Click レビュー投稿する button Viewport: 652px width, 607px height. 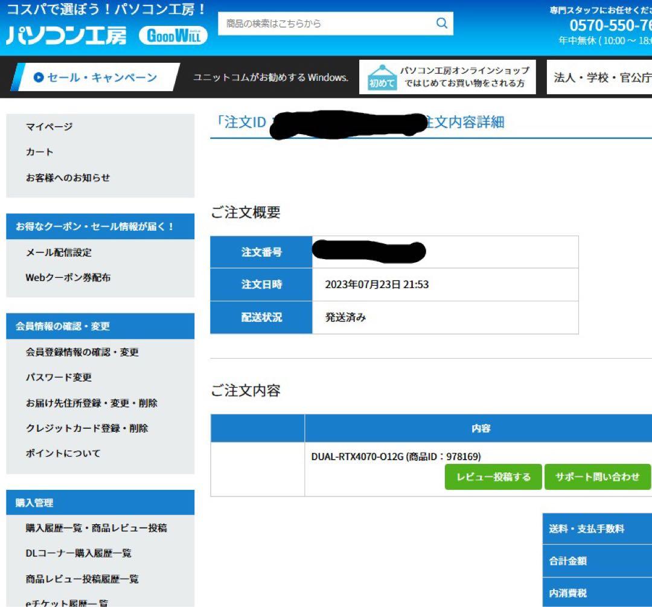(493, 477)
